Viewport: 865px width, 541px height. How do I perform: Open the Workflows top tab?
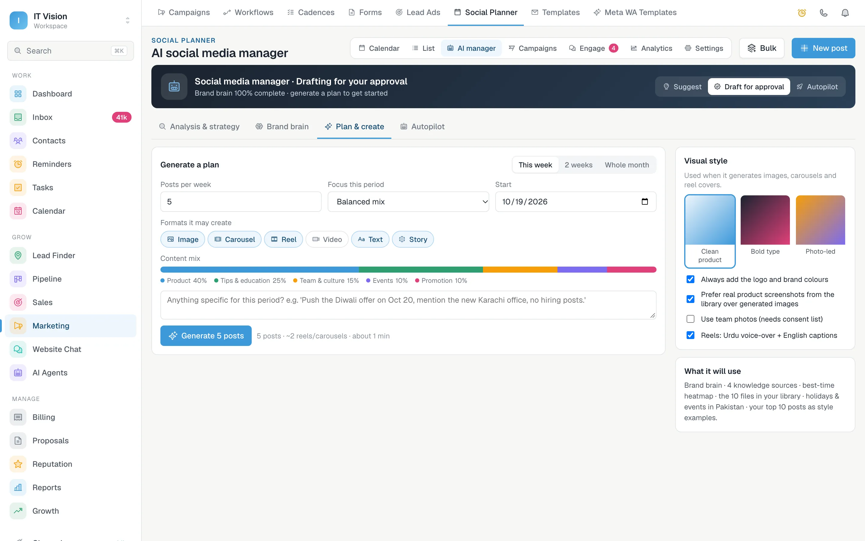point(248,13)
